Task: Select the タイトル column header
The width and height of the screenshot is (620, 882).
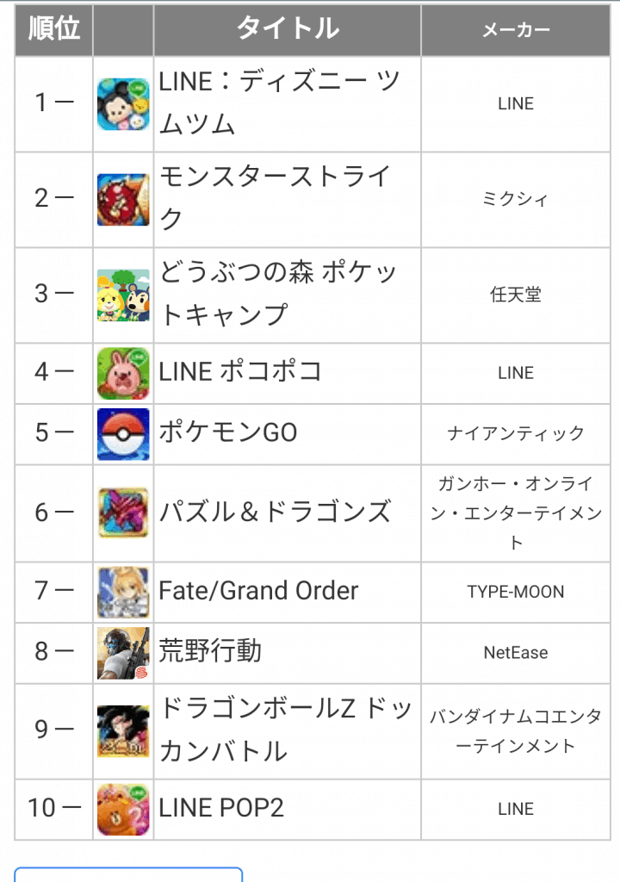Action: (x=288, y=28)
